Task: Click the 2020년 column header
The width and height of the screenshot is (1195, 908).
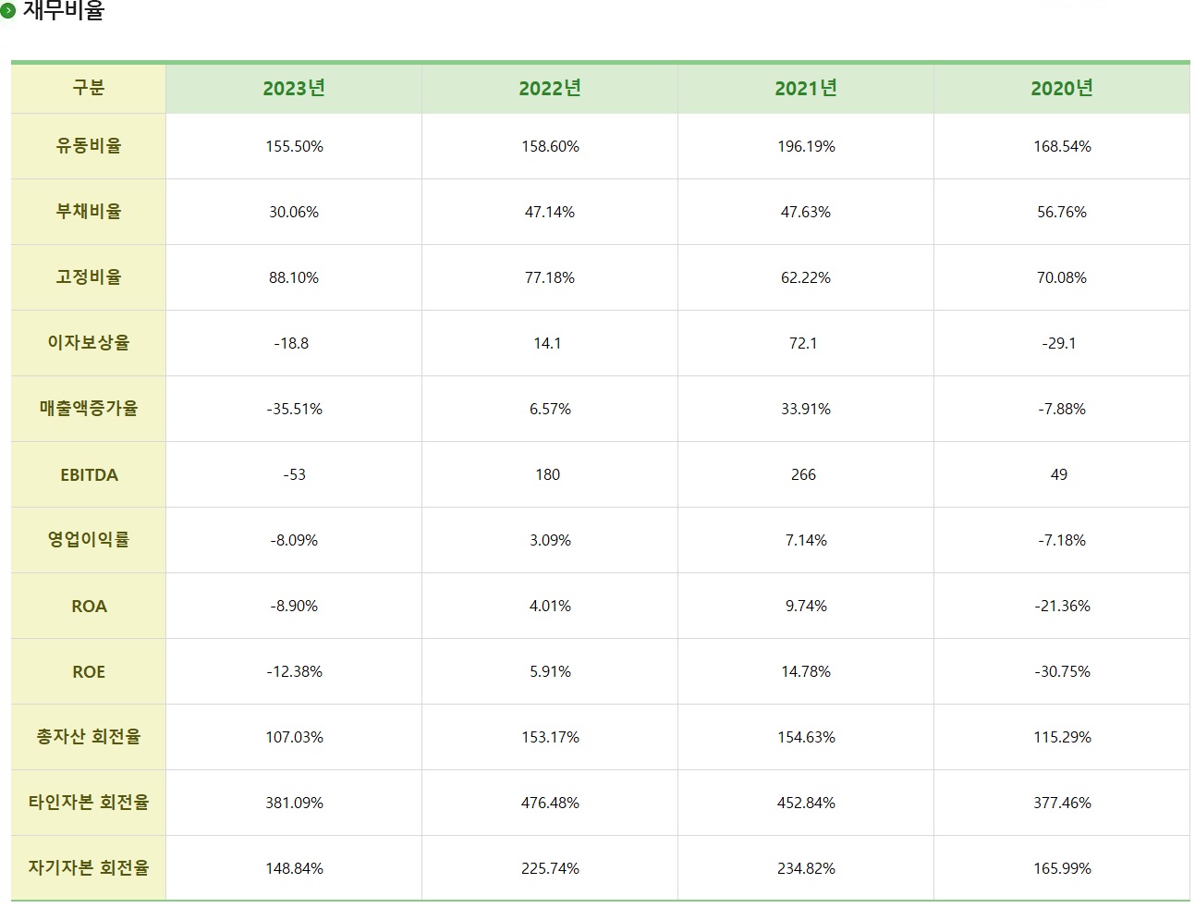Action: point(1062,89)
